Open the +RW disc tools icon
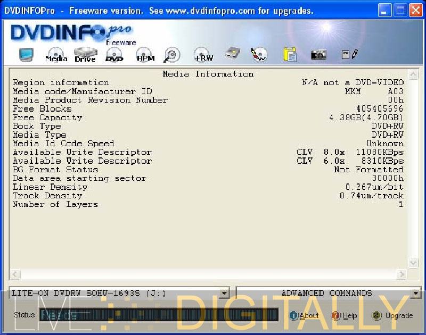This screenshot has height=335, width=426. pos(203,54)
